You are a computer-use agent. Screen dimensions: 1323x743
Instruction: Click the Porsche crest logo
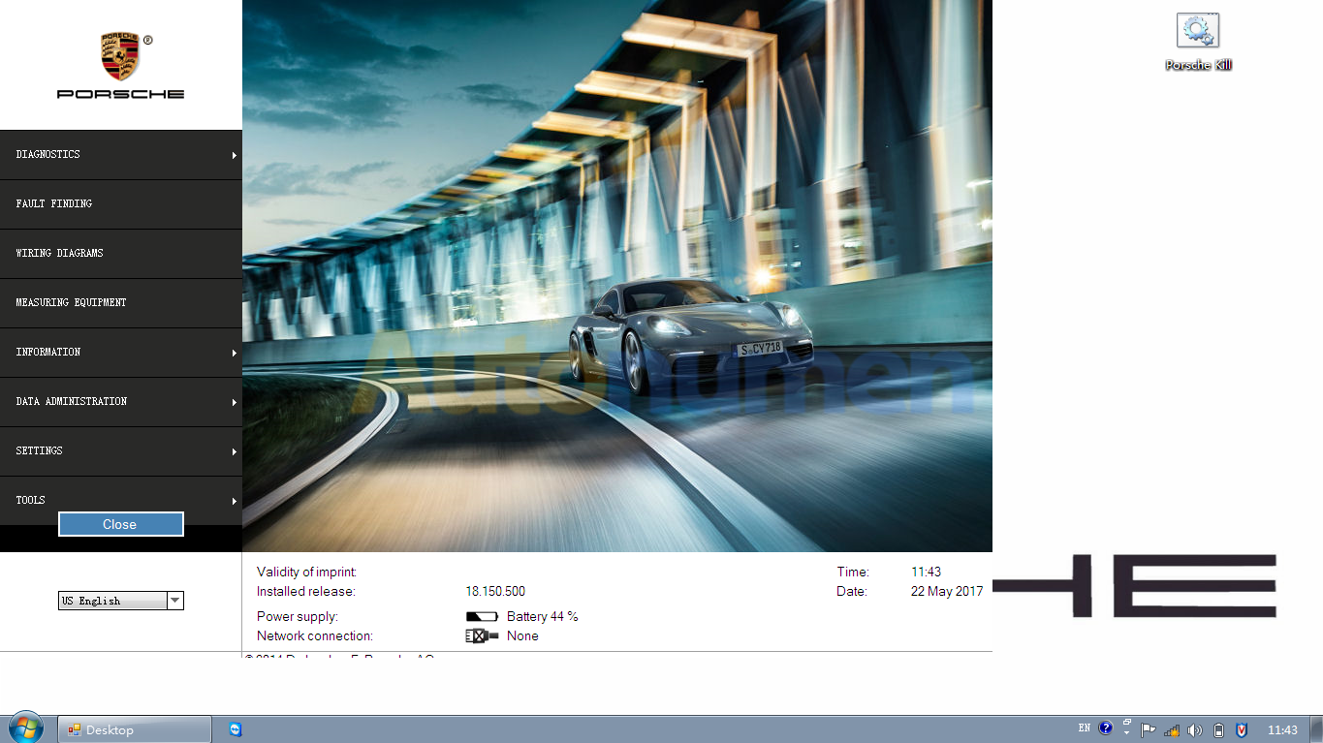(120, 56)
